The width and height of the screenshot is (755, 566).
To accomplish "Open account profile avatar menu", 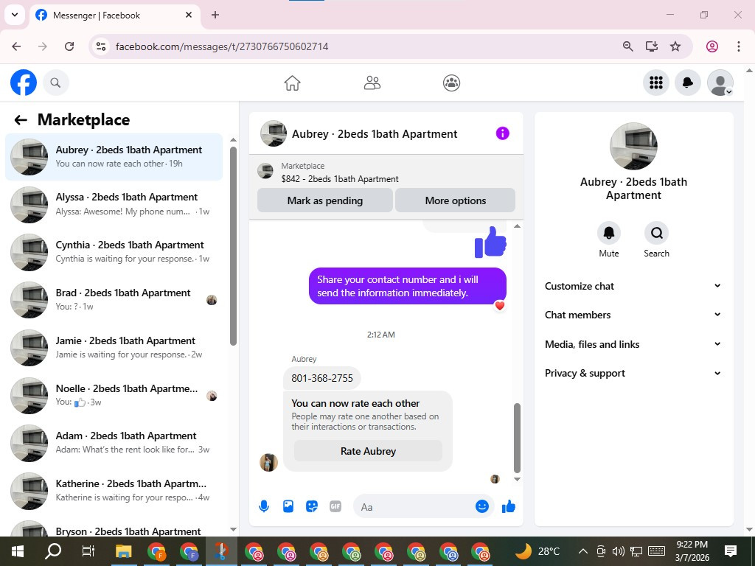I will (720, 83).
